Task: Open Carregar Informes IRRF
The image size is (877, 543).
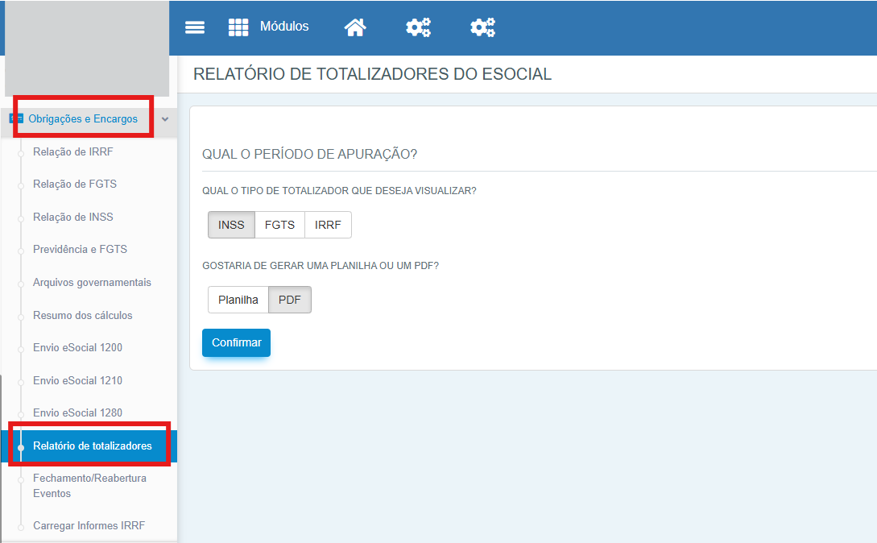Action: 89,525
